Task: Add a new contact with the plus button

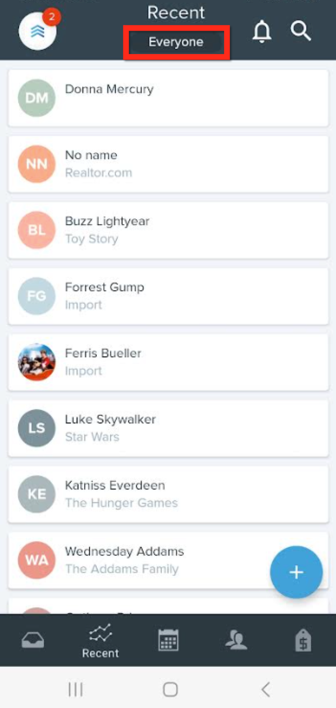Action: [296, 572]
